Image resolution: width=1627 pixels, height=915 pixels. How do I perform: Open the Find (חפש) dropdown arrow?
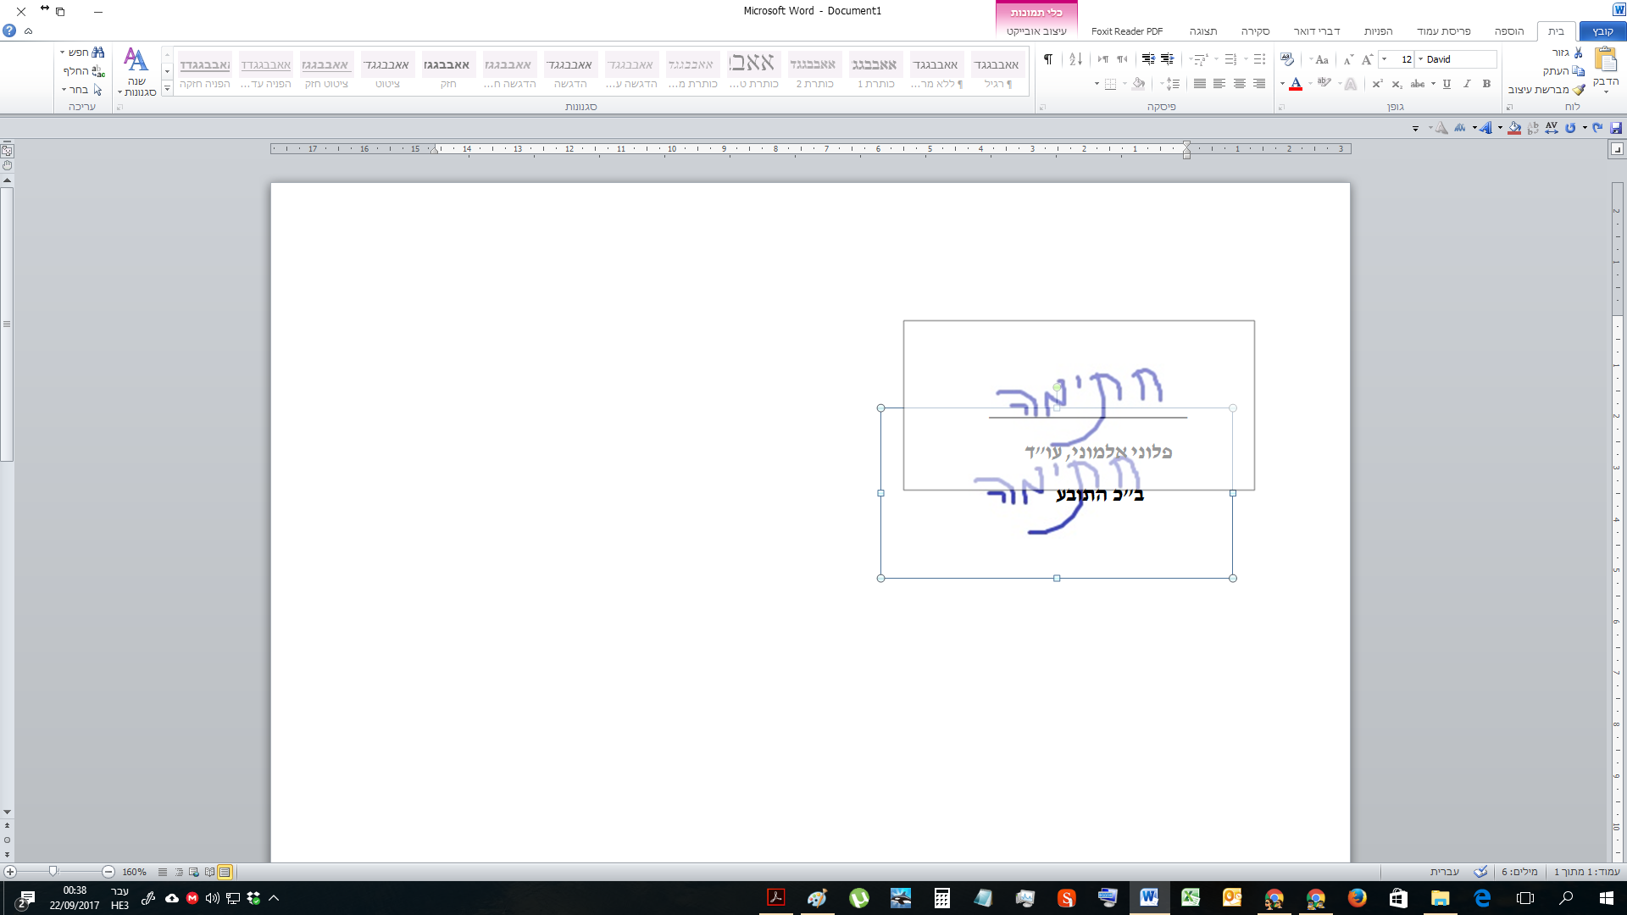coord(63,53)
